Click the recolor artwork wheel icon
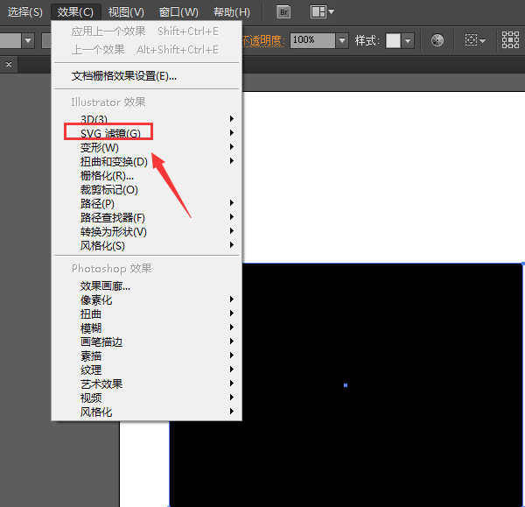This screenshot has width=525, height=507. 437,40
